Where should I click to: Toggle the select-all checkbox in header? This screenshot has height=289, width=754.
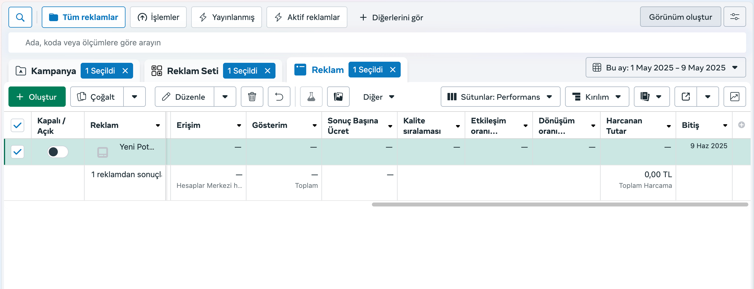[17, 126]
